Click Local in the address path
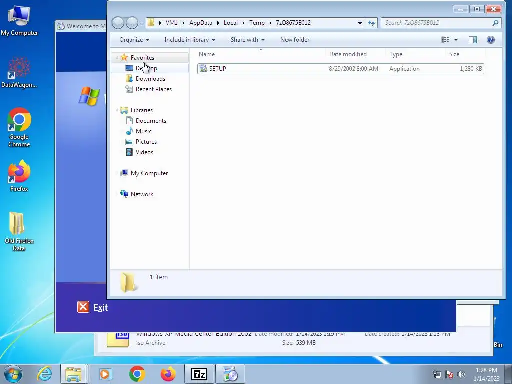Screen dimensions: 512x384 point(231,23)
